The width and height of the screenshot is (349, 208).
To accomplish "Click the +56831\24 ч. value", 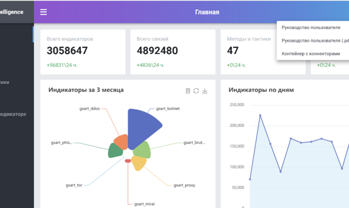I will [x=62, y=65].
